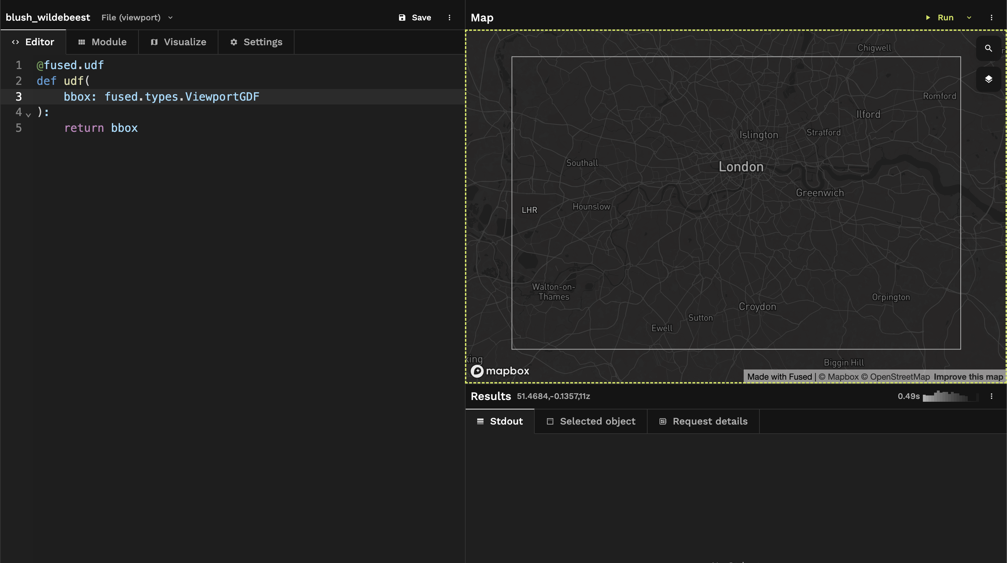Open the editor header three-dot menu

449,18
